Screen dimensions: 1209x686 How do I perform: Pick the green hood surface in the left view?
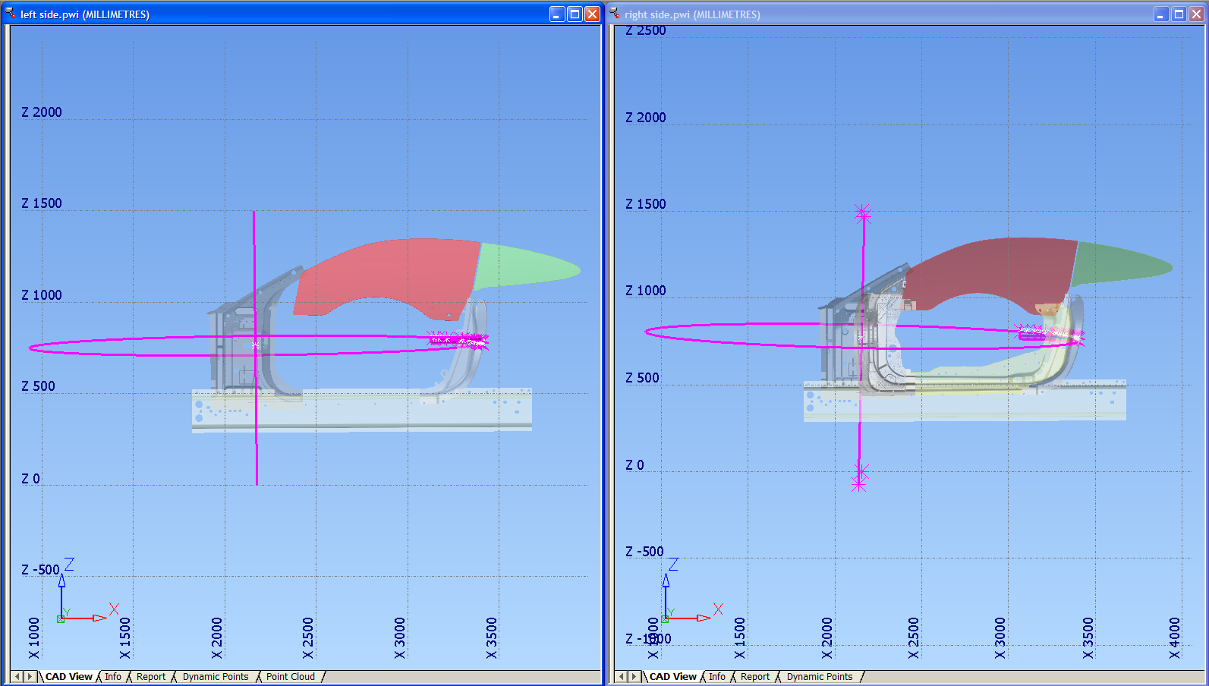tap(524, 267)
